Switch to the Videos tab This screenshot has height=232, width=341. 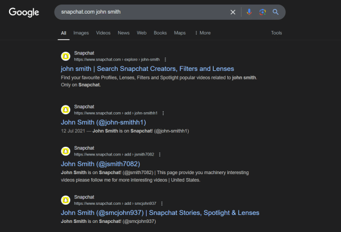pyautogui.click(x=103, y=33)
